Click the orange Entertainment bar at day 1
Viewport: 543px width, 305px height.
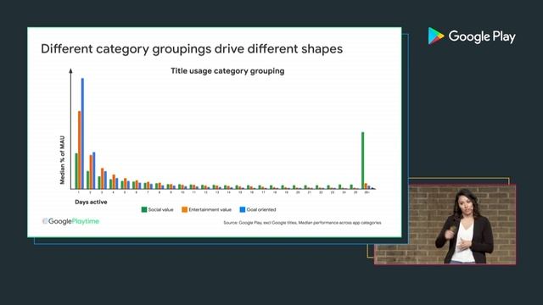point(79,150)
